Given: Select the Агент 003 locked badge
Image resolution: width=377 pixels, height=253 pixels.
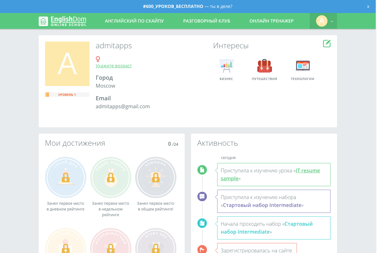Looking at the screenshot, I should (156, 241).
